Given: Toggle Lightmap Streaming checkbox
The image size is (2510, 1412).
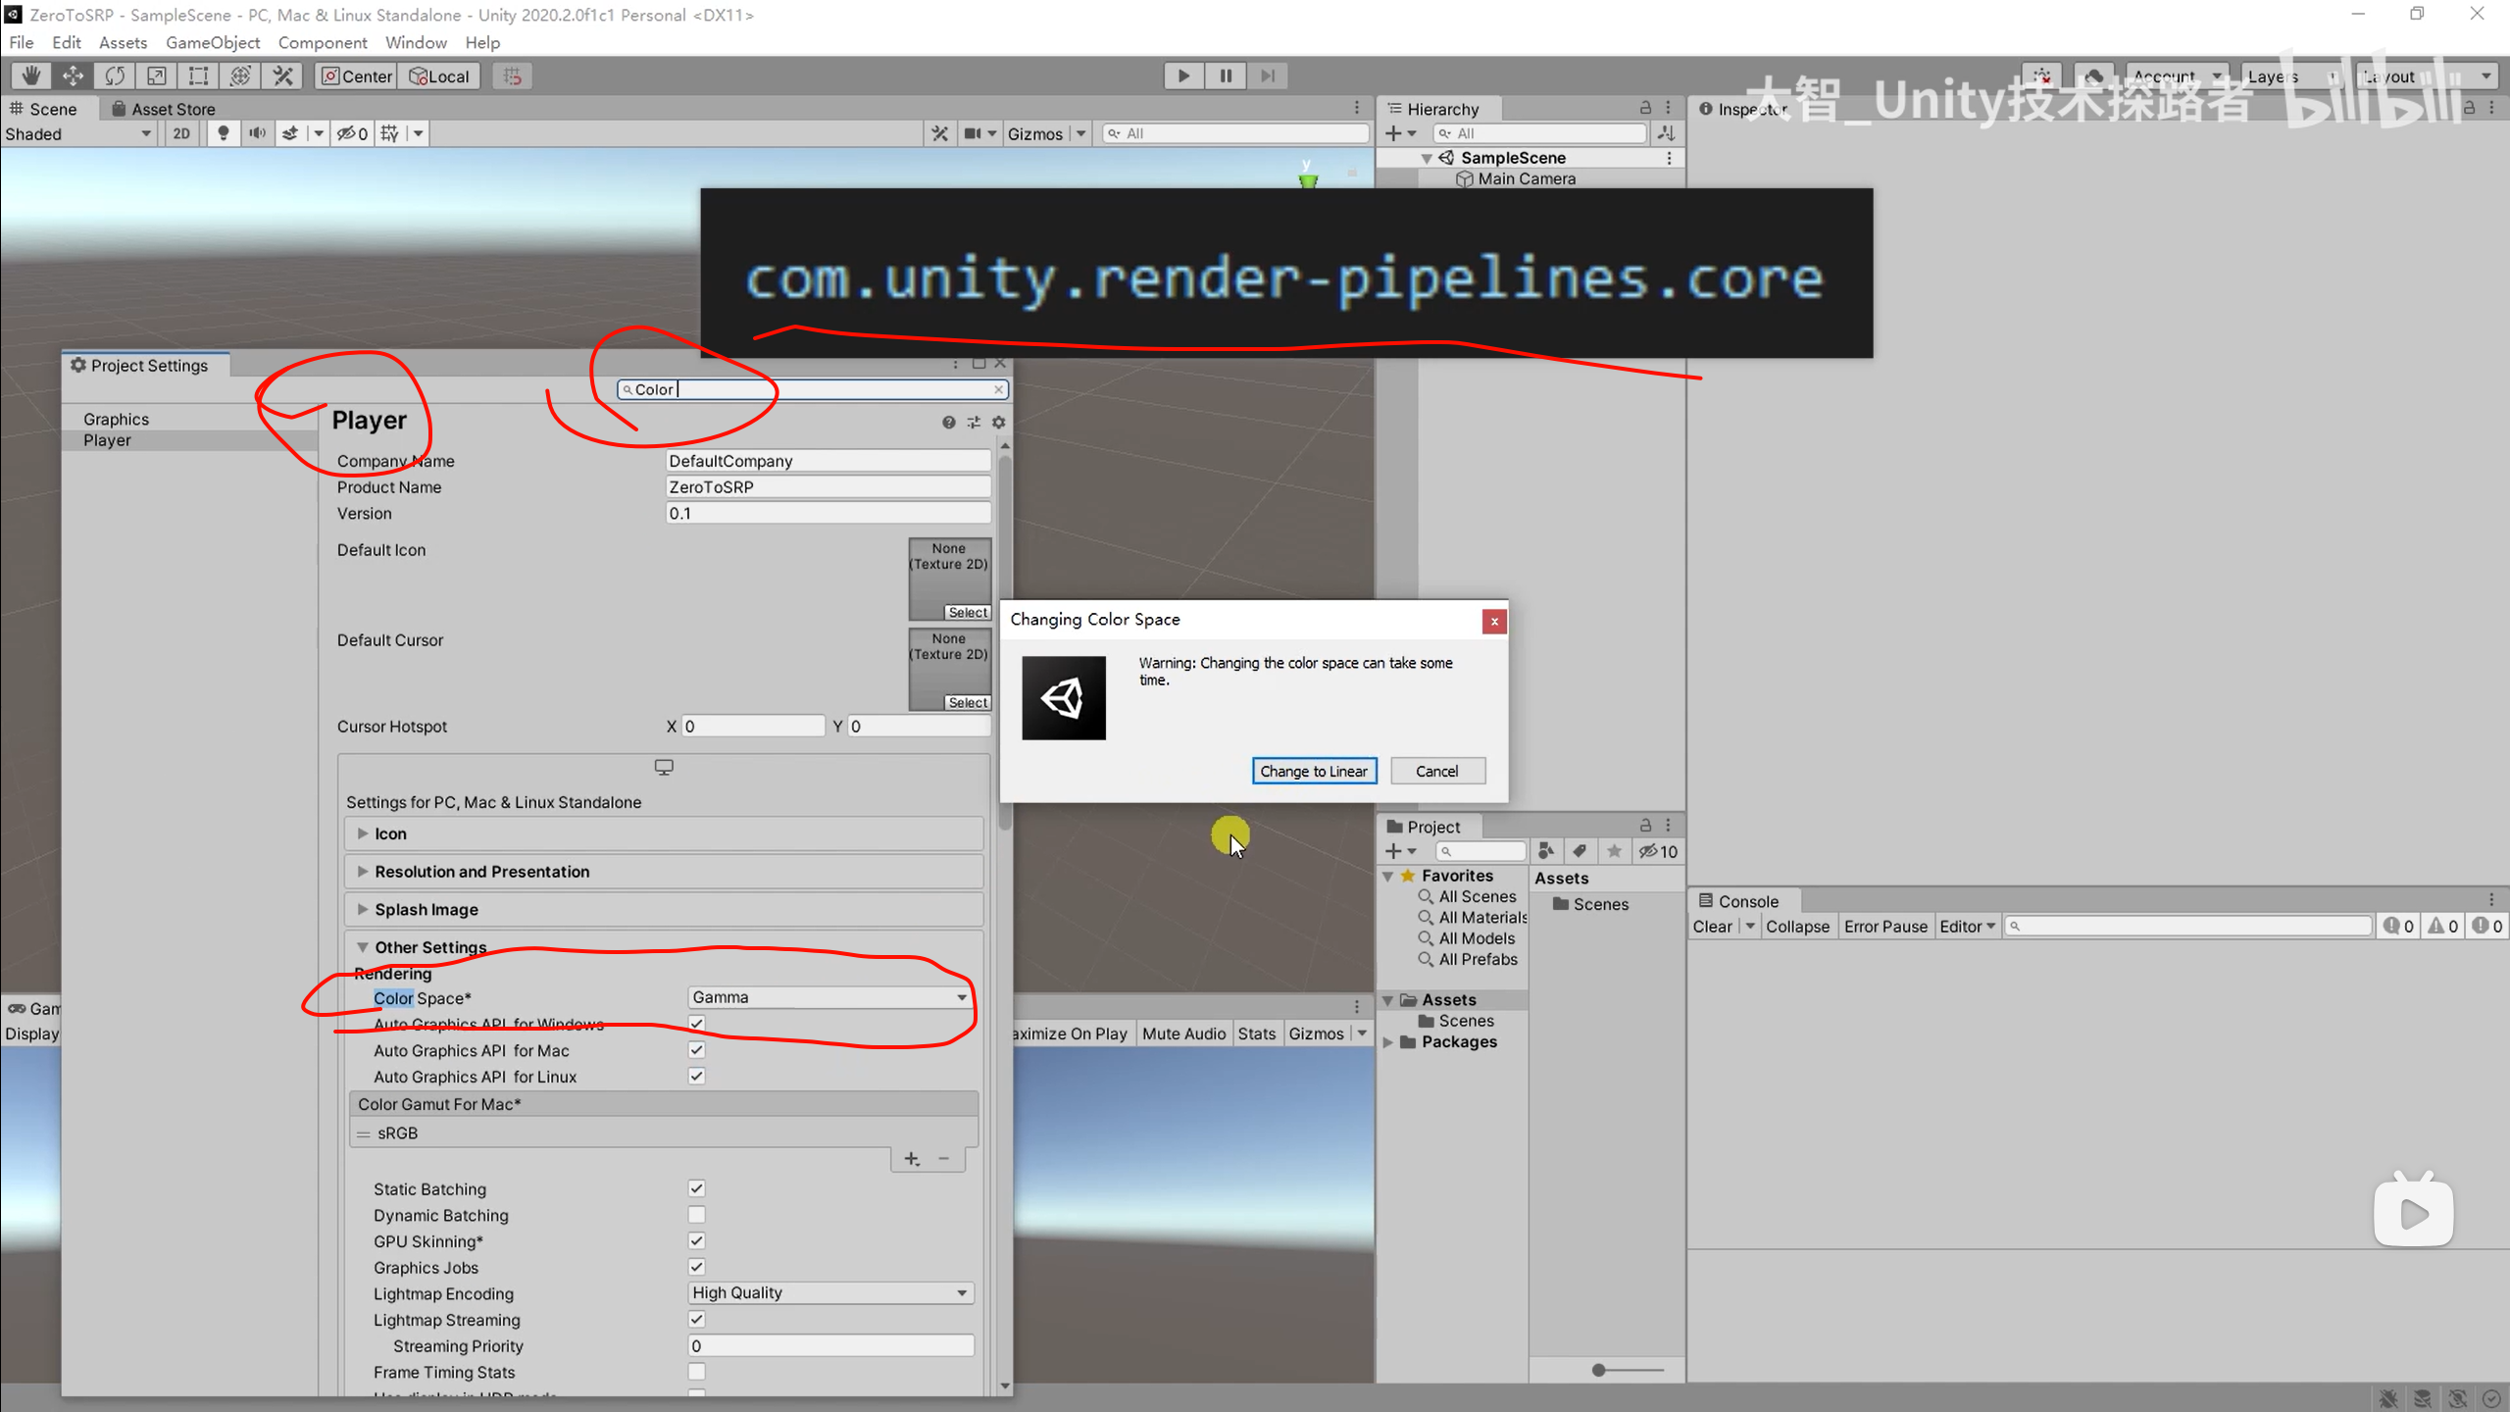Looking at the screenshot, I should 696,1320.
